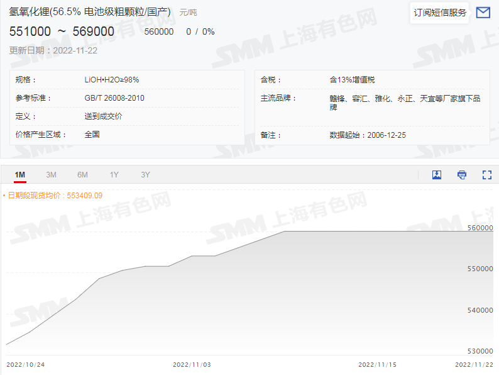Click the 551000 ~ 569000 price range
This screenshot has width=499, height=375.
click(x=62, y=31)
